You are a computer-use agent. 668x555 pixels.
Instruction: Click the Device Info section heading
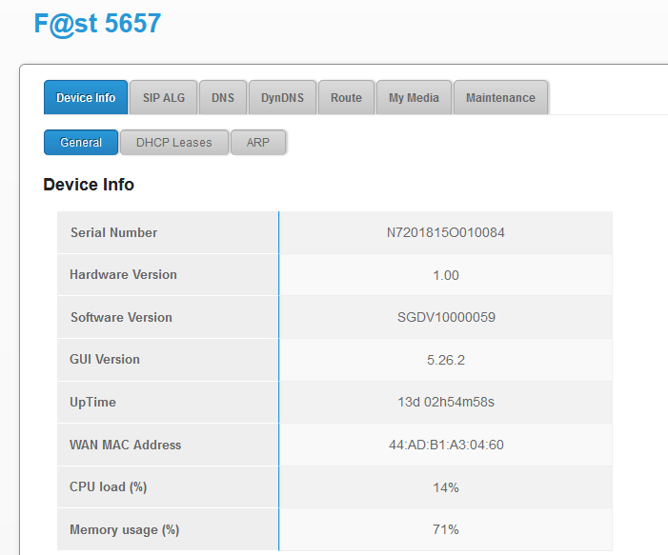[x=89, y=185]
